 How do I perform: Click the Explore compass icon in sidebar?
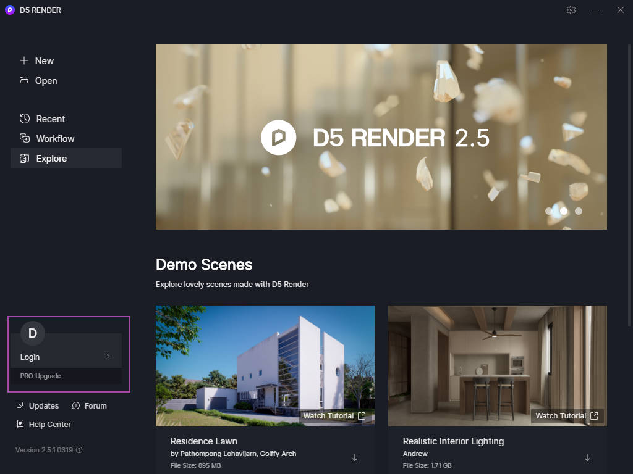pyautogui.click(x=23, y=158)
